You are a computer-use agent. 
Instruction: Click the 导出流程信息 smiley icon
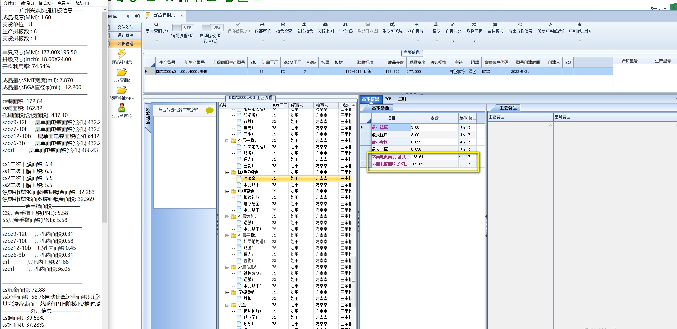(x=520, y=25)
